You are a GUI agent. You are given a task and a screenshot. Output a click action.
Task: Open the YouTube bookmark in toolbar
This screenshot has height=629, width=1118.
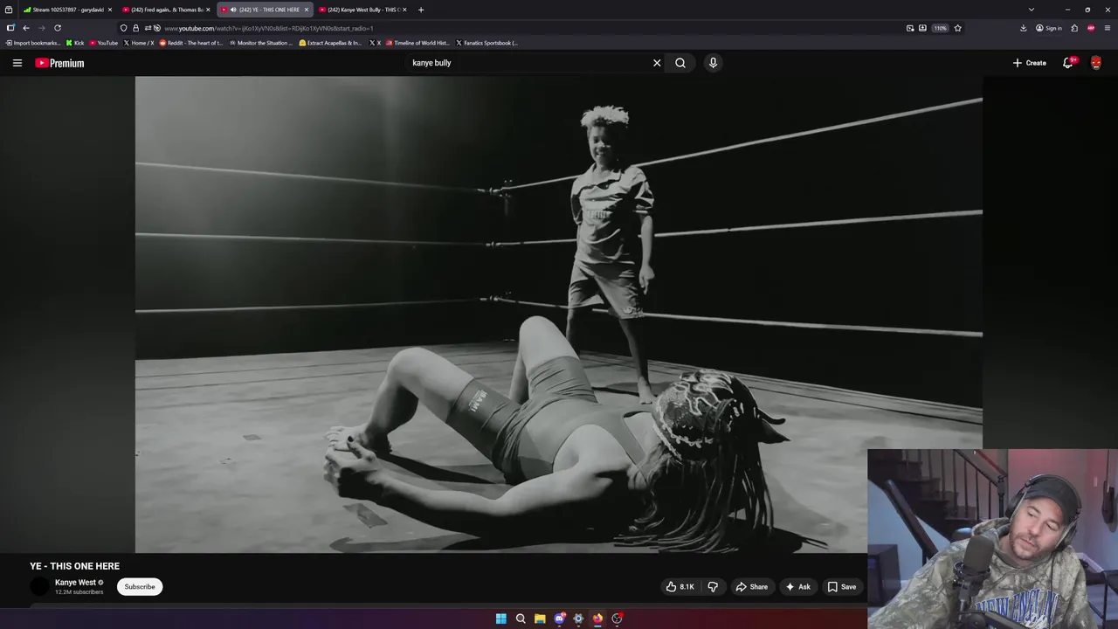coord(104,43)
